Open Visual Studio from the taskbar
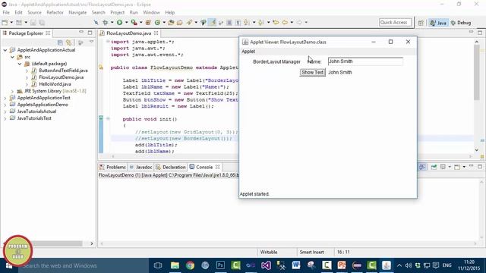Image resolution: width=486 pixels, height=273 pixels. [266, 265]
